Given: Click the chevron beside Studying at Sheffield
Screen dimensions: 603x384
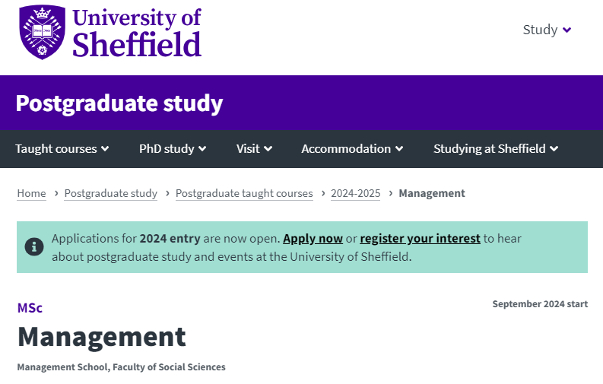Looking at the screenshot, I should [x=554, y=149].
